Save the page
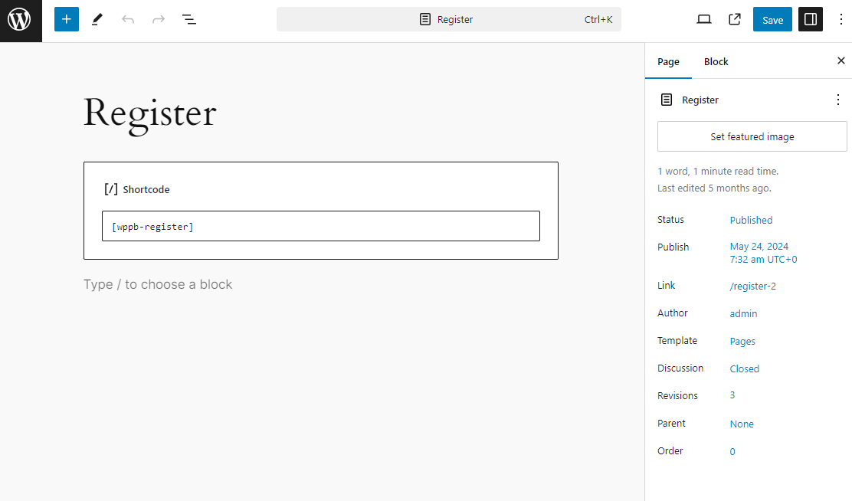This screenshot has width=852, height=501. tap(772, 19)
